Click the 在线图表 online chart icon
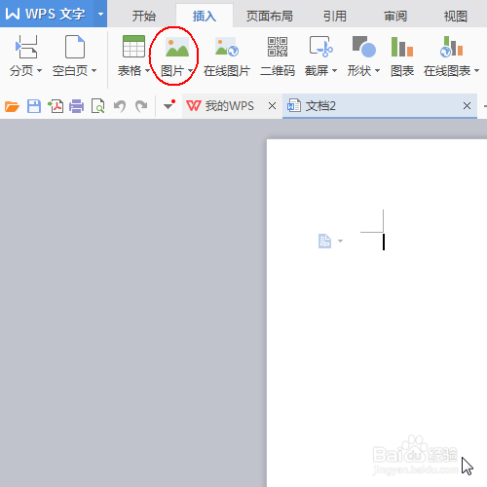The image size is (487, 487). (x=451, y=47)
